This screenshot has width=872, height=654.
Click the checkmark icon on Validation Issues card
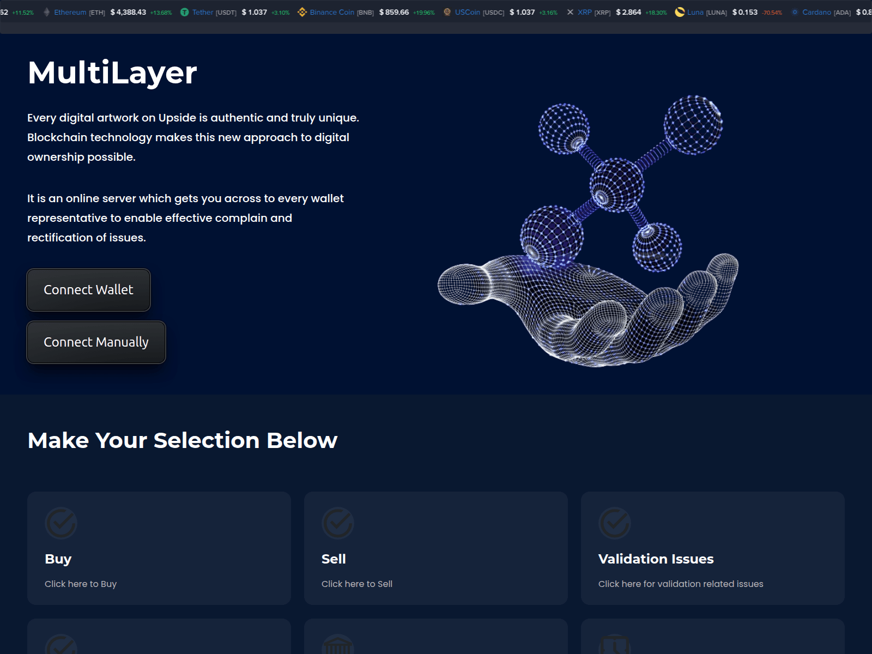[615, 523]
